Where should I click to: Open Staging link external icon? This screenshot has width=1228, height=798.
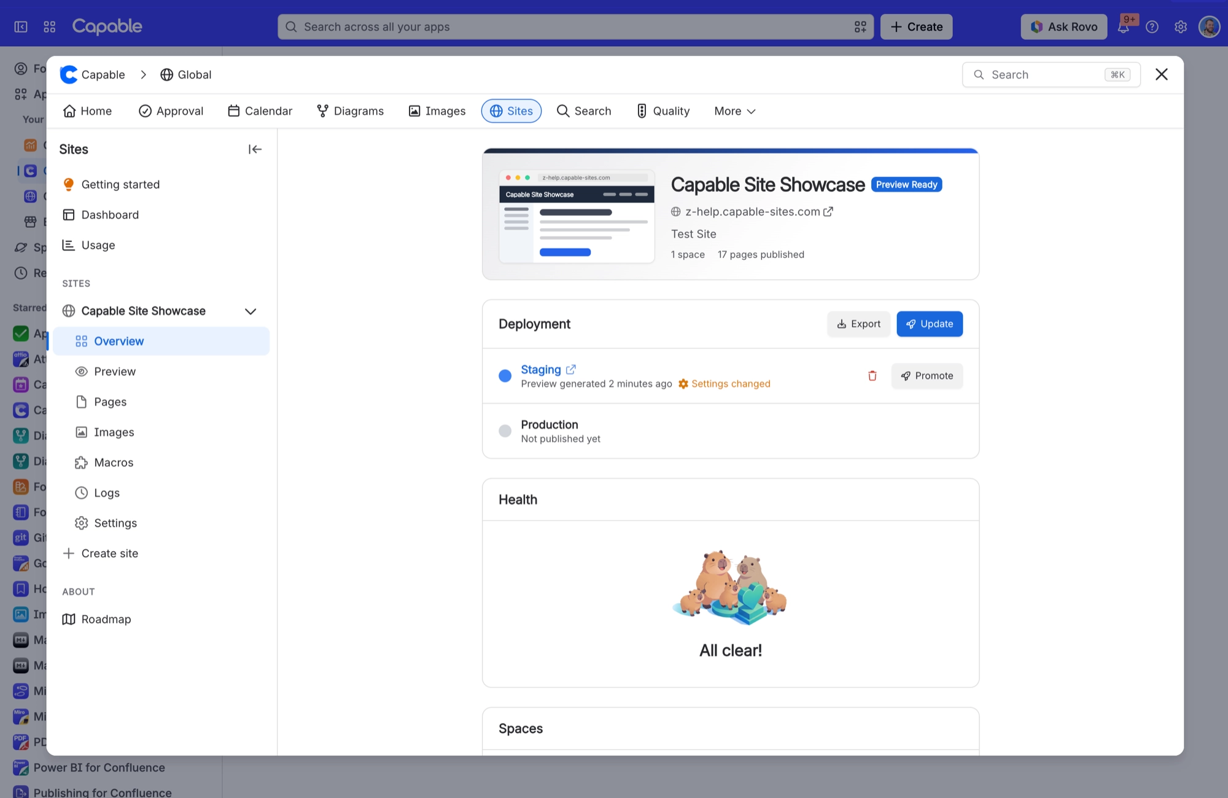click(570, 369)
